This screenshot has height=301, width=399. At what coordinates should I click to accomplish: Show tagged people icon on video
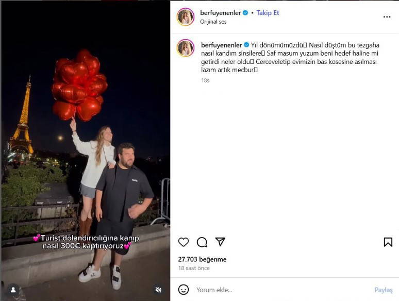[13, 290]
